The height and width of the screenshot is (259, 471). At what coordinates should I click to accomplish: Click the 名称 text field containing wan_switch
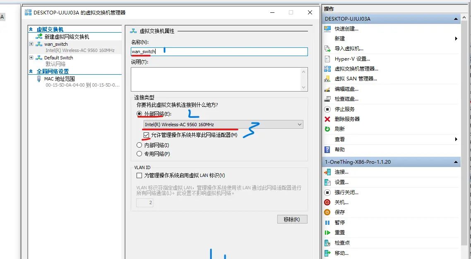point(219,52)
